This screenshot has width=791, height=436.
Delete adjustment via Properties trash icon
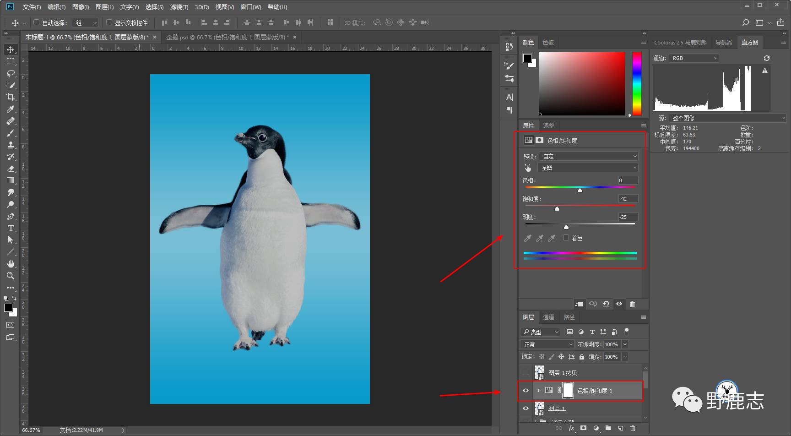tap(632, 304)
